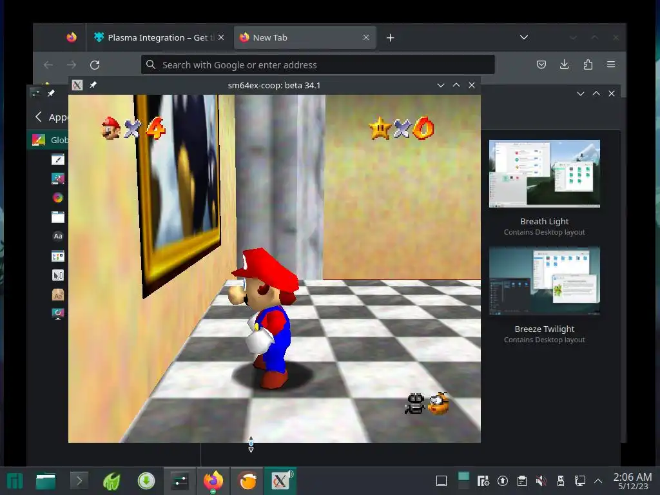Select the Breath Light theme thumbnail

tap(544, 173)
